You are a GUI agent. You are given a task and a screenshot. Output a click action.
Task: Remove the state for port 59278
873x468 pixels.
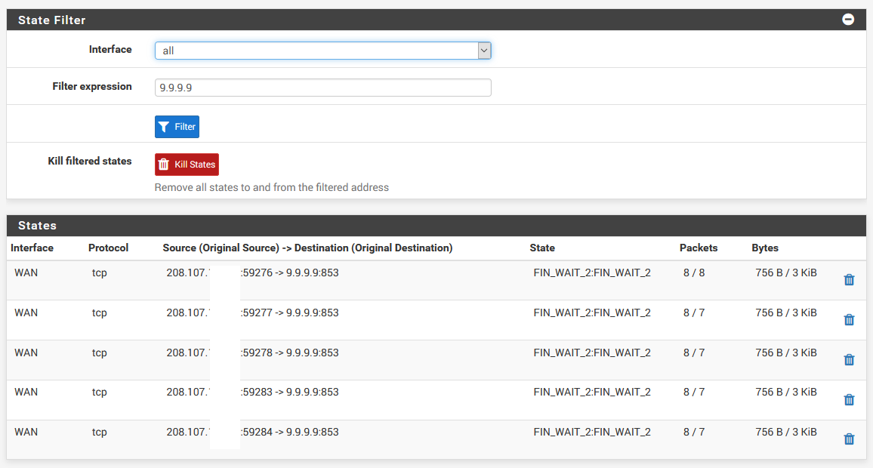pyautogui.click(x=849, y=360)
